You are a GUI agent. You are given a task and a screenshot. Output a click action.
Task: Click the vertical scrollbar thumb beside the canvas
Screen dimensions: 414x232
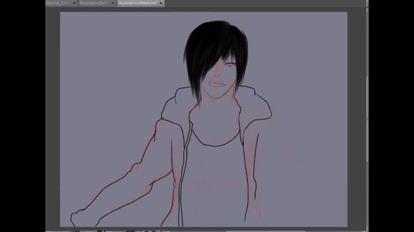point(367,119)
